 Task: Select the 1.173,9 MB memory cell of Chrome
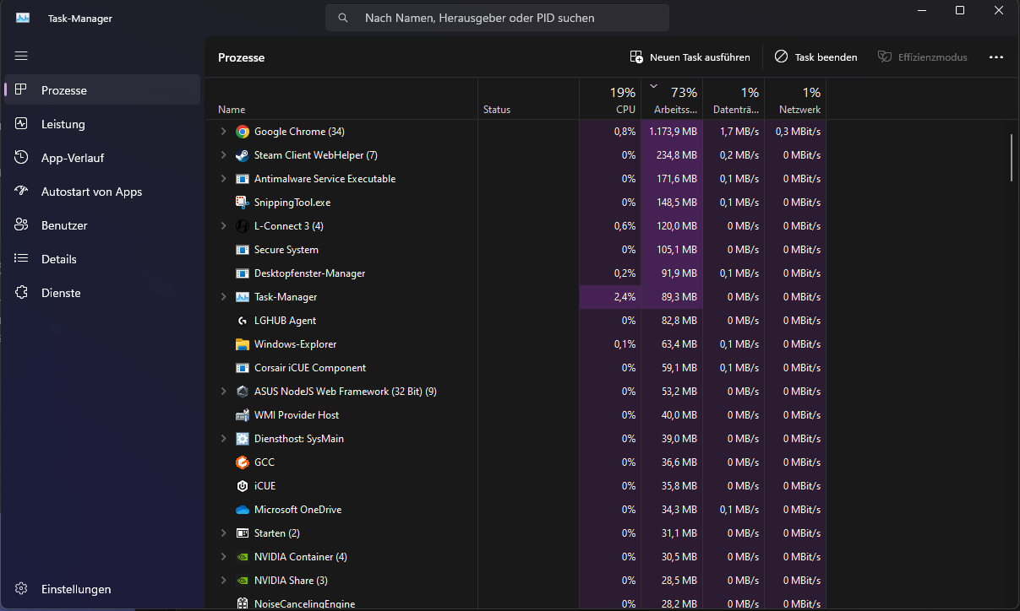click(672, 132)
